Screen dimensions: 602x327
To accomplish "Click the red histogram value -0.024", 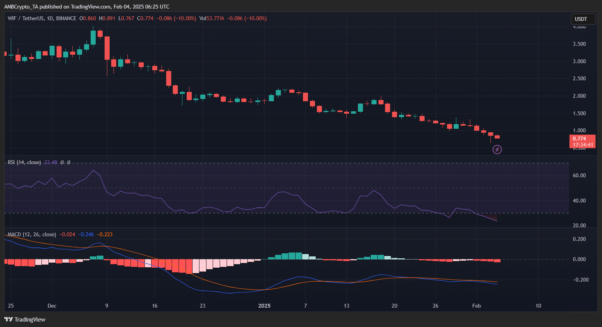I will click(67, 234).
